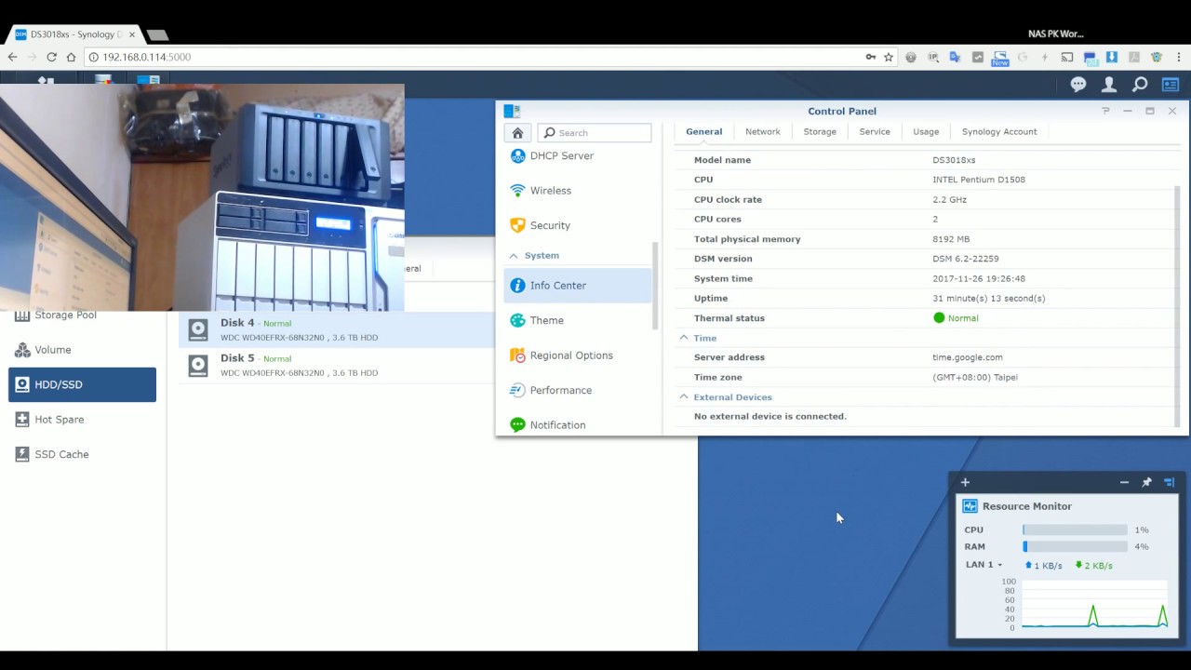Click the Chrome home button

click(x=71, y=57)
